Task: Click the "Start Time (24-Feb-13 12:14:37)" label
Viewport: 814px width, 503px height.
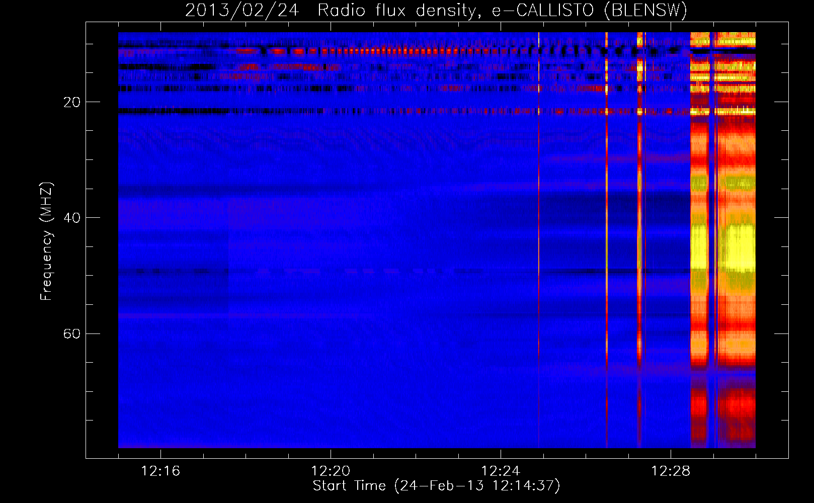Action: tap(436, 486)
